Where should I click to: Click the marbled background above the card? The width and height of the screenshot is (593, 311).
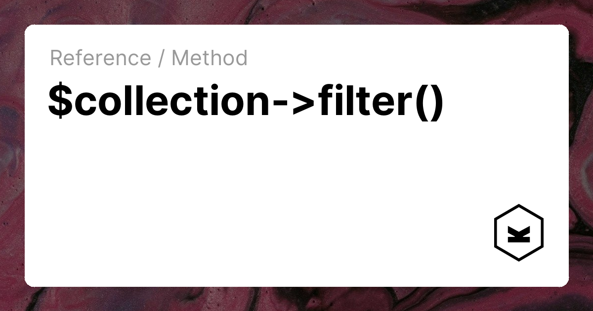(x=296, y=12)
